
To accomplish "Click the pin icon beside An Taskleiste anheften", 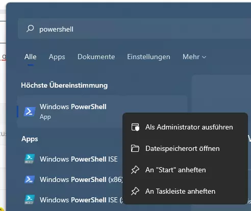I will 135,191.
